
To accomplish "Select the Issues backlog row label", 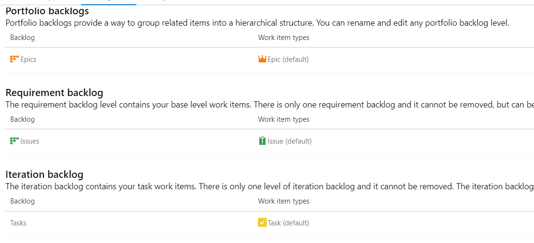I will 30,141.
